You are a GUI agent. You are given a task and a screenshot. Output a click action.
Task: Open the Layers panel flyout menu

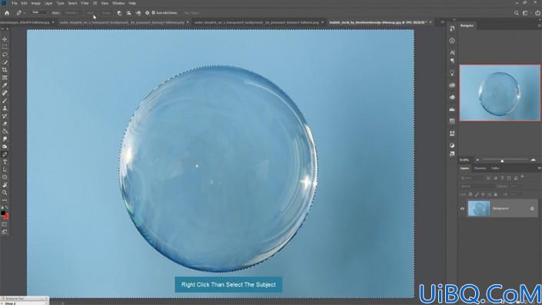point(539,168)
